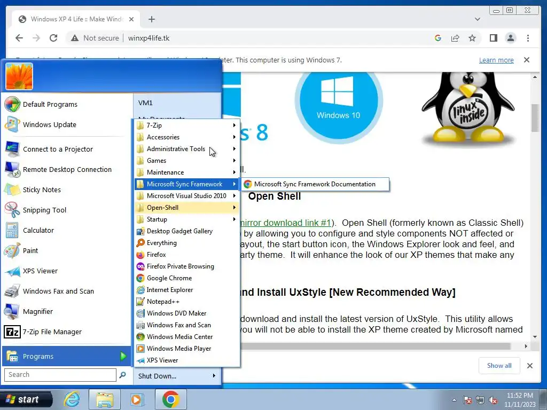Close the downloads bar
547x410 pixels.
530,366
